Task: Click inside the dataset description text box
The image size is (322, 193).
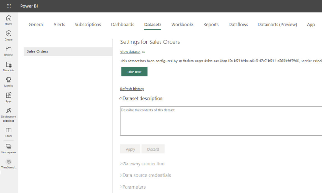Action: click(x=221, y=121)
